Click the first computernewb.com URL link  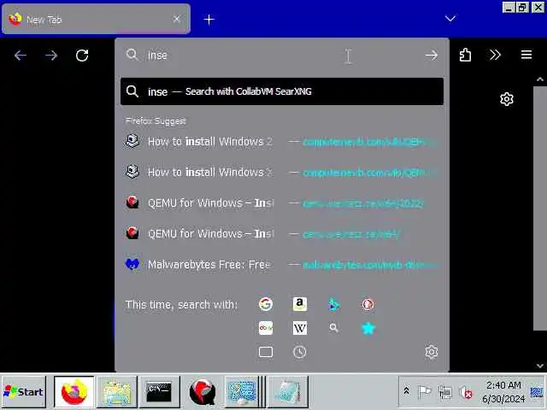point(370,142)
